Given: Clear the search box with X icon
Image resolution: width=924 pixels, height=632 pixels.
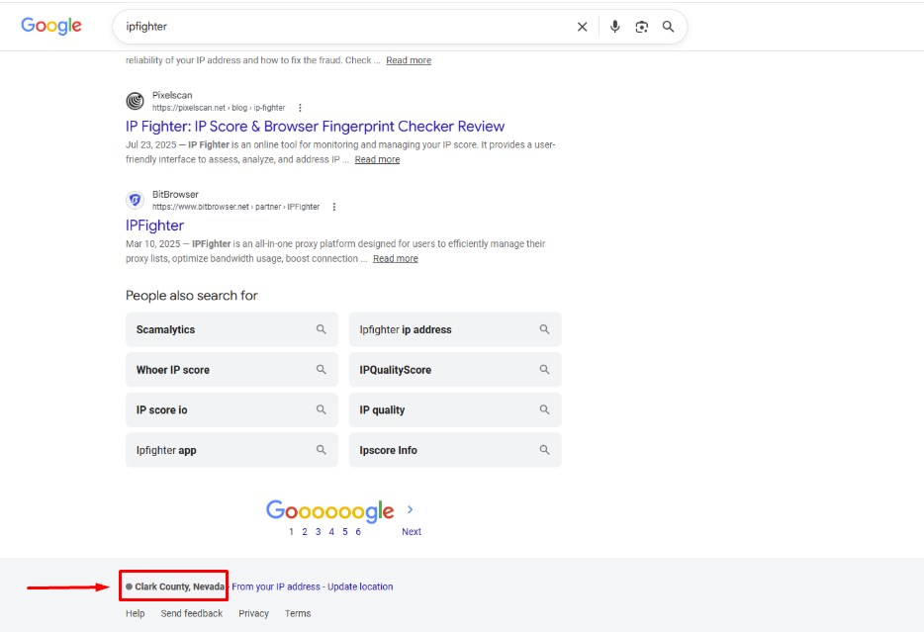Looking at the screenshot, I should 582,27.
